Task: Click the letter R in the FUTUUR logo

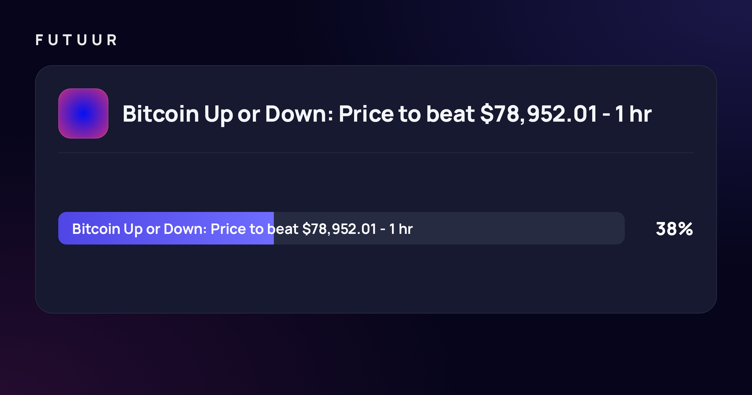Action: pos(112,40)
